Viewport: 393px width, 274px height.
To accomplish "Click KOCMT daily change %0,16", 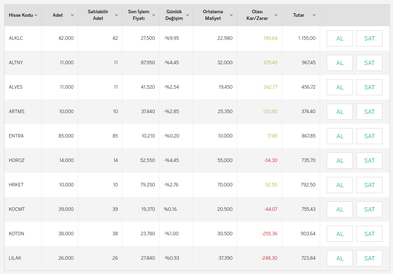I will click(x=170, y=209).
